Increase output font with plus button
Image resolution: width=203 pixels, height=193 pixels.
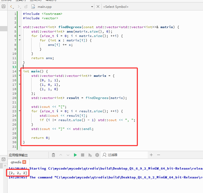pyautogui.click(x=151, y=155)
